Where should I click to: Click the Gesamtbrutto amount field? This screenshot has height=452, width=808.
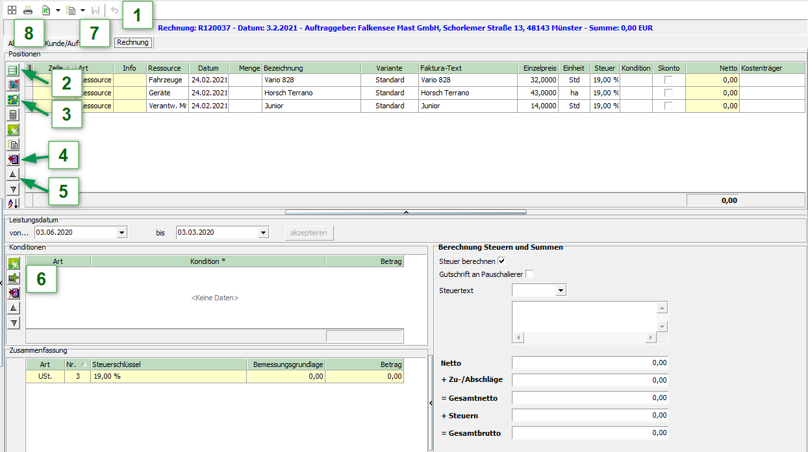coord(589,433)
